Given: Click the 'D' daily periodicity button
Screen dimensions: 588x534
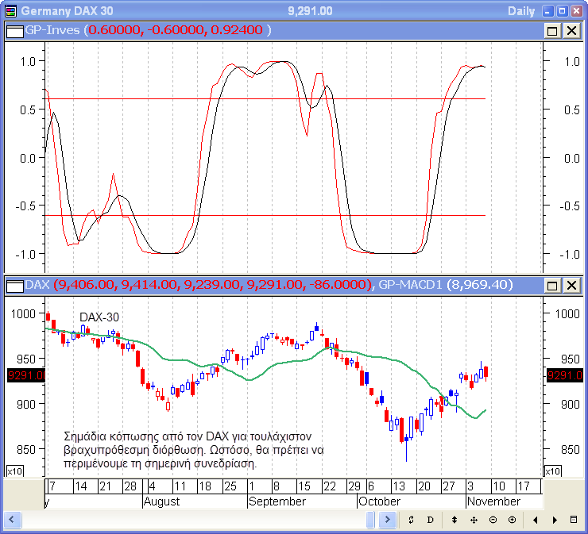Looking at the screenshot, I should [430, 520].
